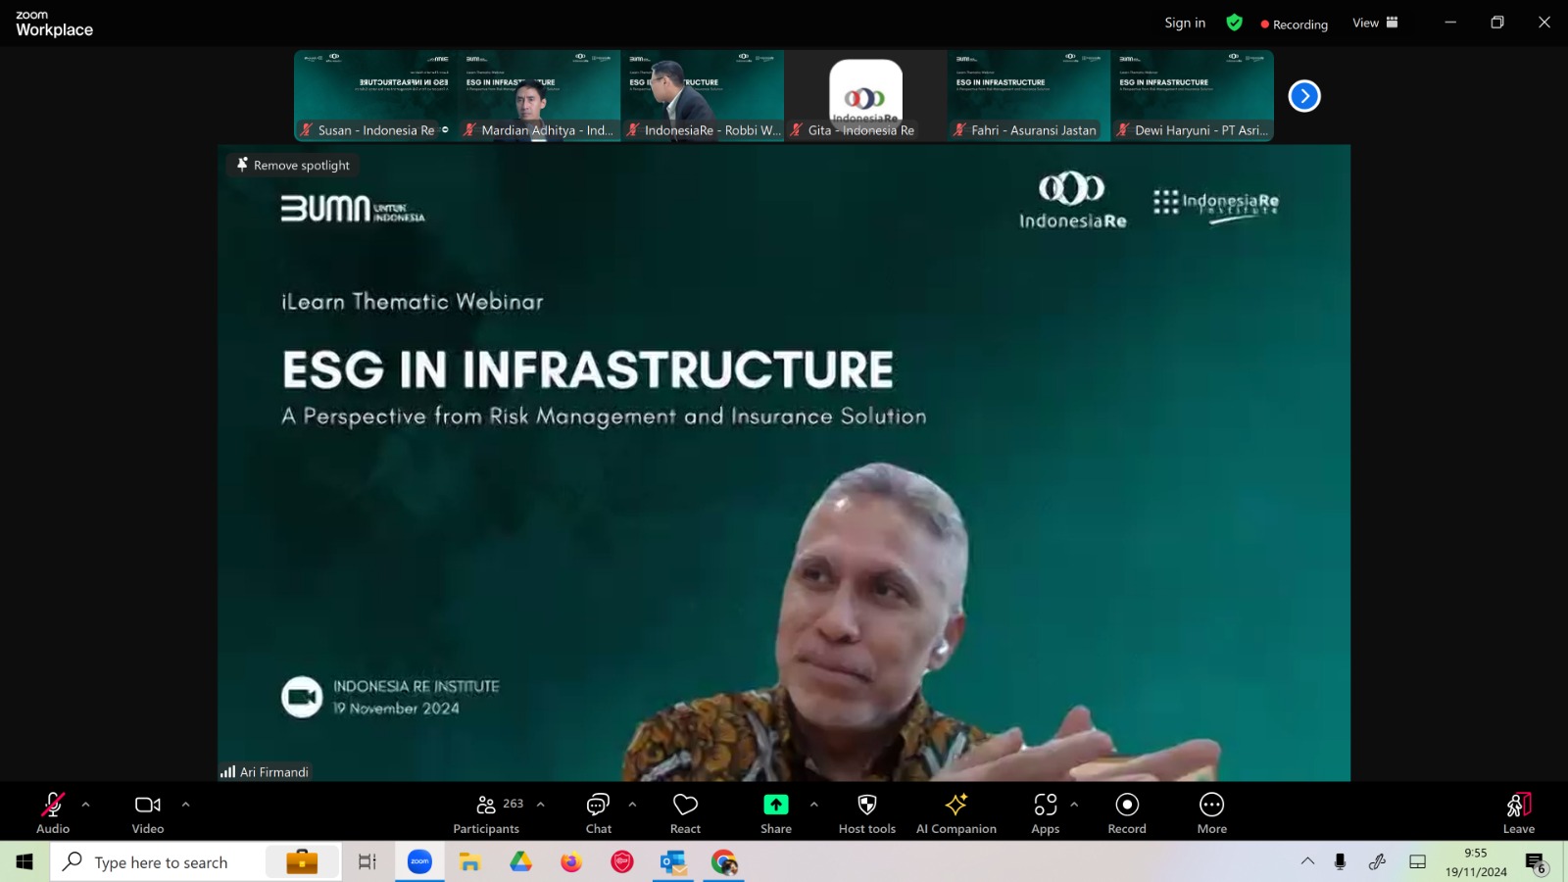Open Task View in taskbar

pos(367,861)
